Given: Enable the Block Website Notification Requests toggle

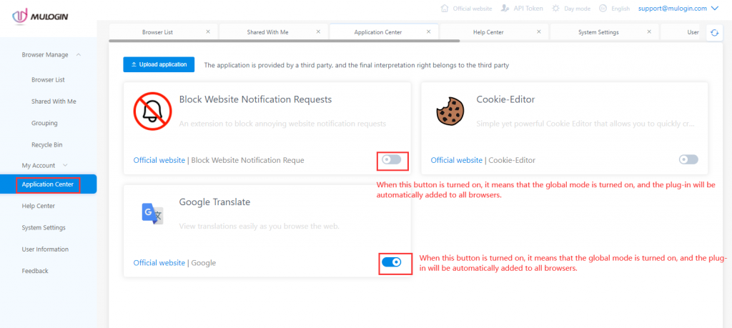Looking at the screenshot, I should [x=392, y=159].
